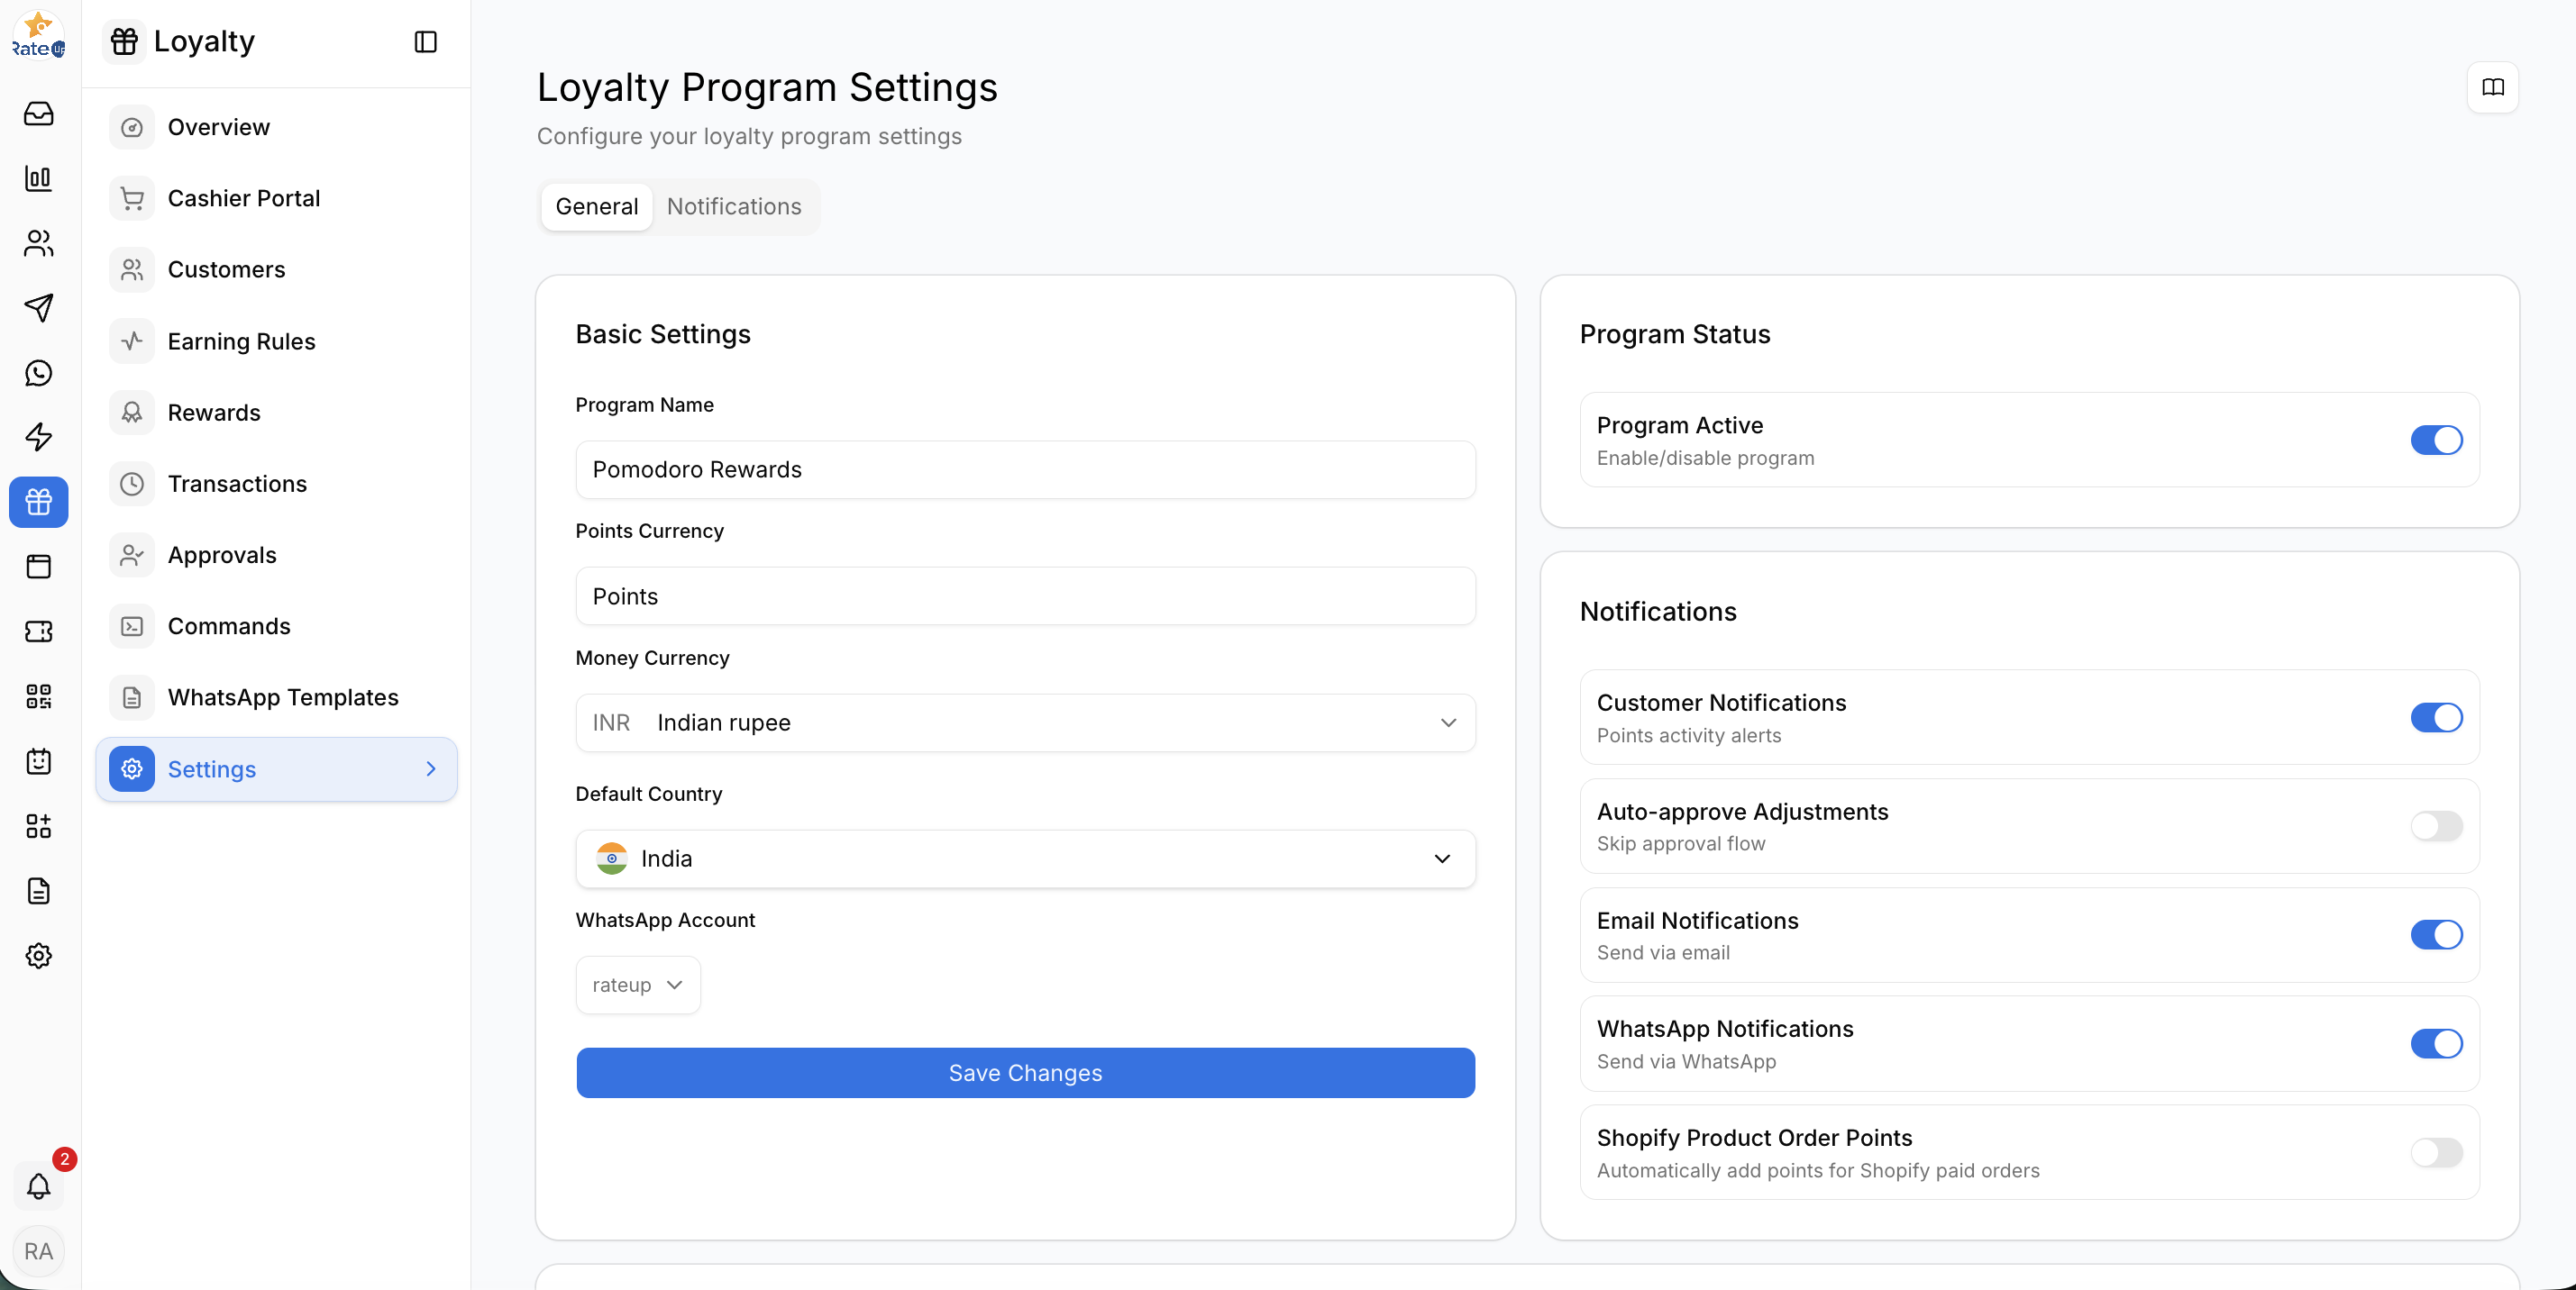Open the coupon ticket icon in rail

point(38,631)
